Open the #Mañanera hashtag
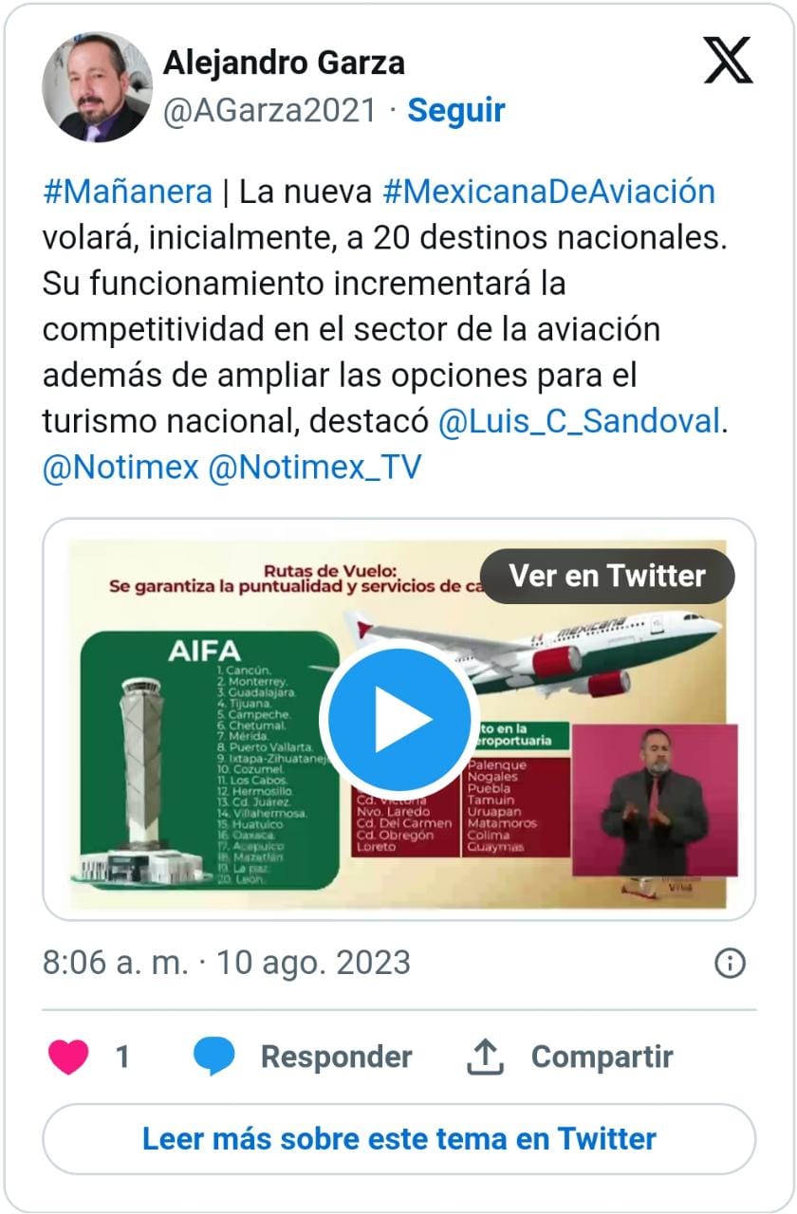This screenshot has height=1214, width=797. pyautogui.click(x=127, y=192)
